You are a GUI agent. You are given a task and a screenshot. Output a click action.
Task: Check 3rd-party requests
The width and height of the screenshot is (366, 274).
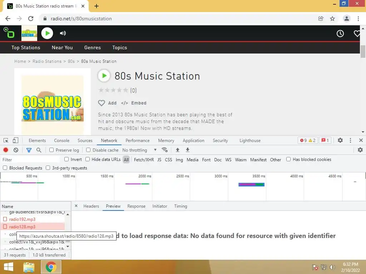[48, 168]
